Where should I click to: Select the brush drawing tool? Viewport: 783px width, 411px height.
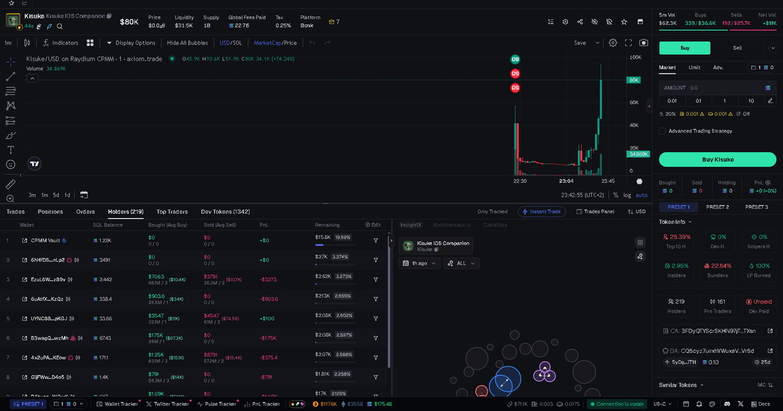[x=10, y=135]
